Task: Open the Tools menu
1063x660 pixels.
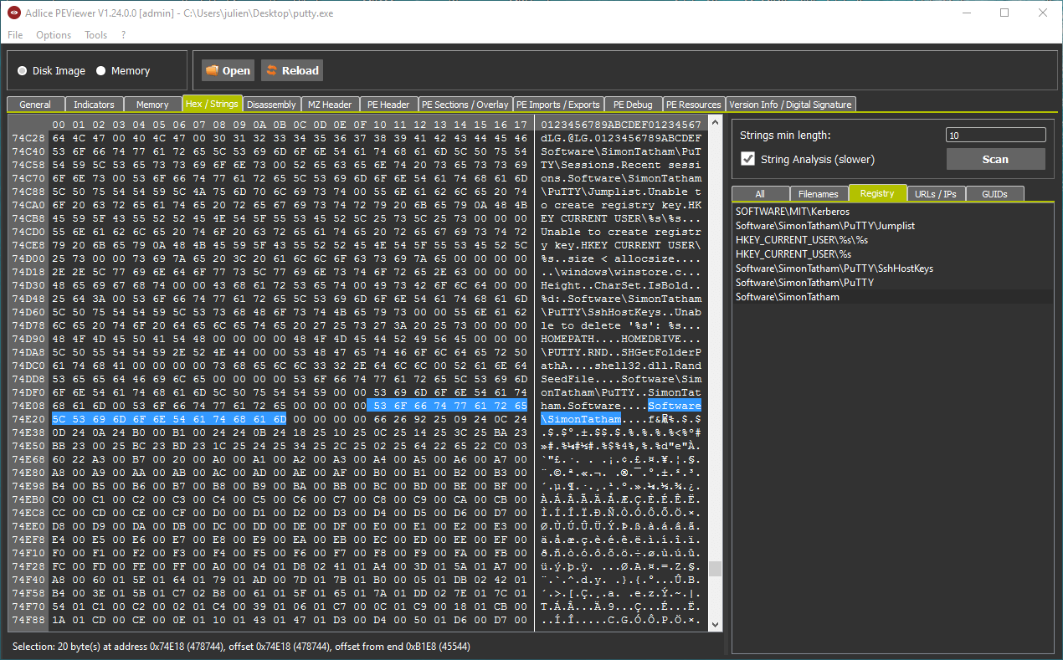Action: coord(95,35)
